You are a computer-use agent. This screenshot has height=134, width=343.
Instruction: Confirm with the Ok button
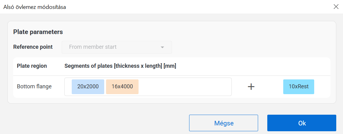tap(302, 123)
